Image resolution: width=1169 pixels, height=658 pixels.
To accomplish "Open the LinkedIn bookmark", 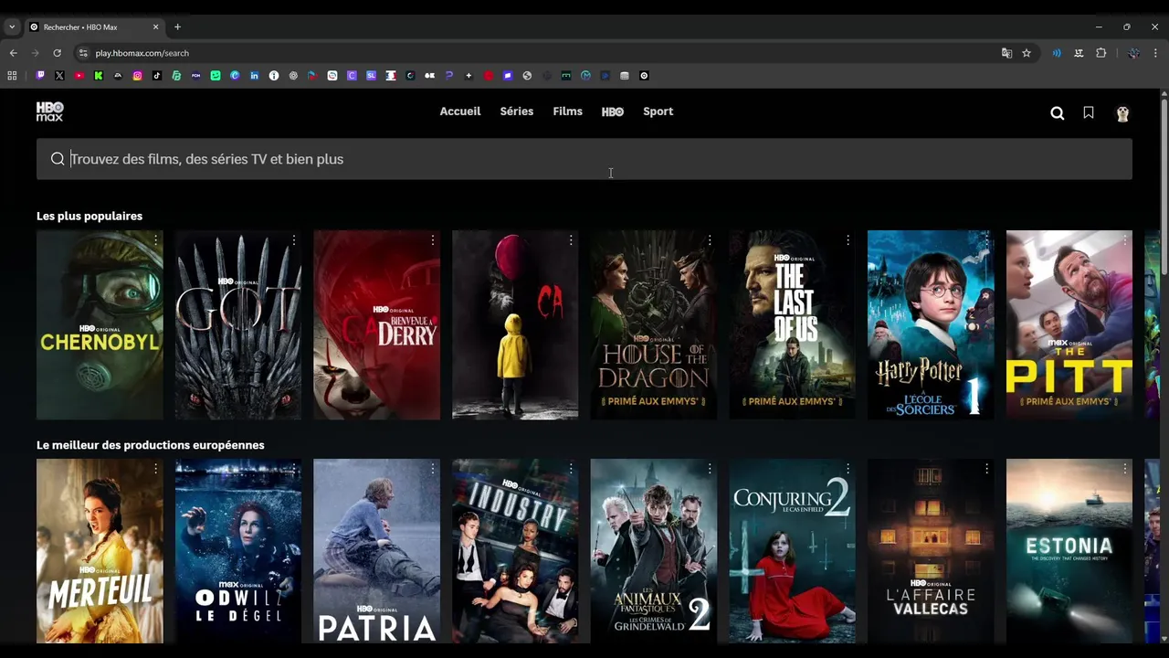I will pyautogui.click(x=255, y=76).
